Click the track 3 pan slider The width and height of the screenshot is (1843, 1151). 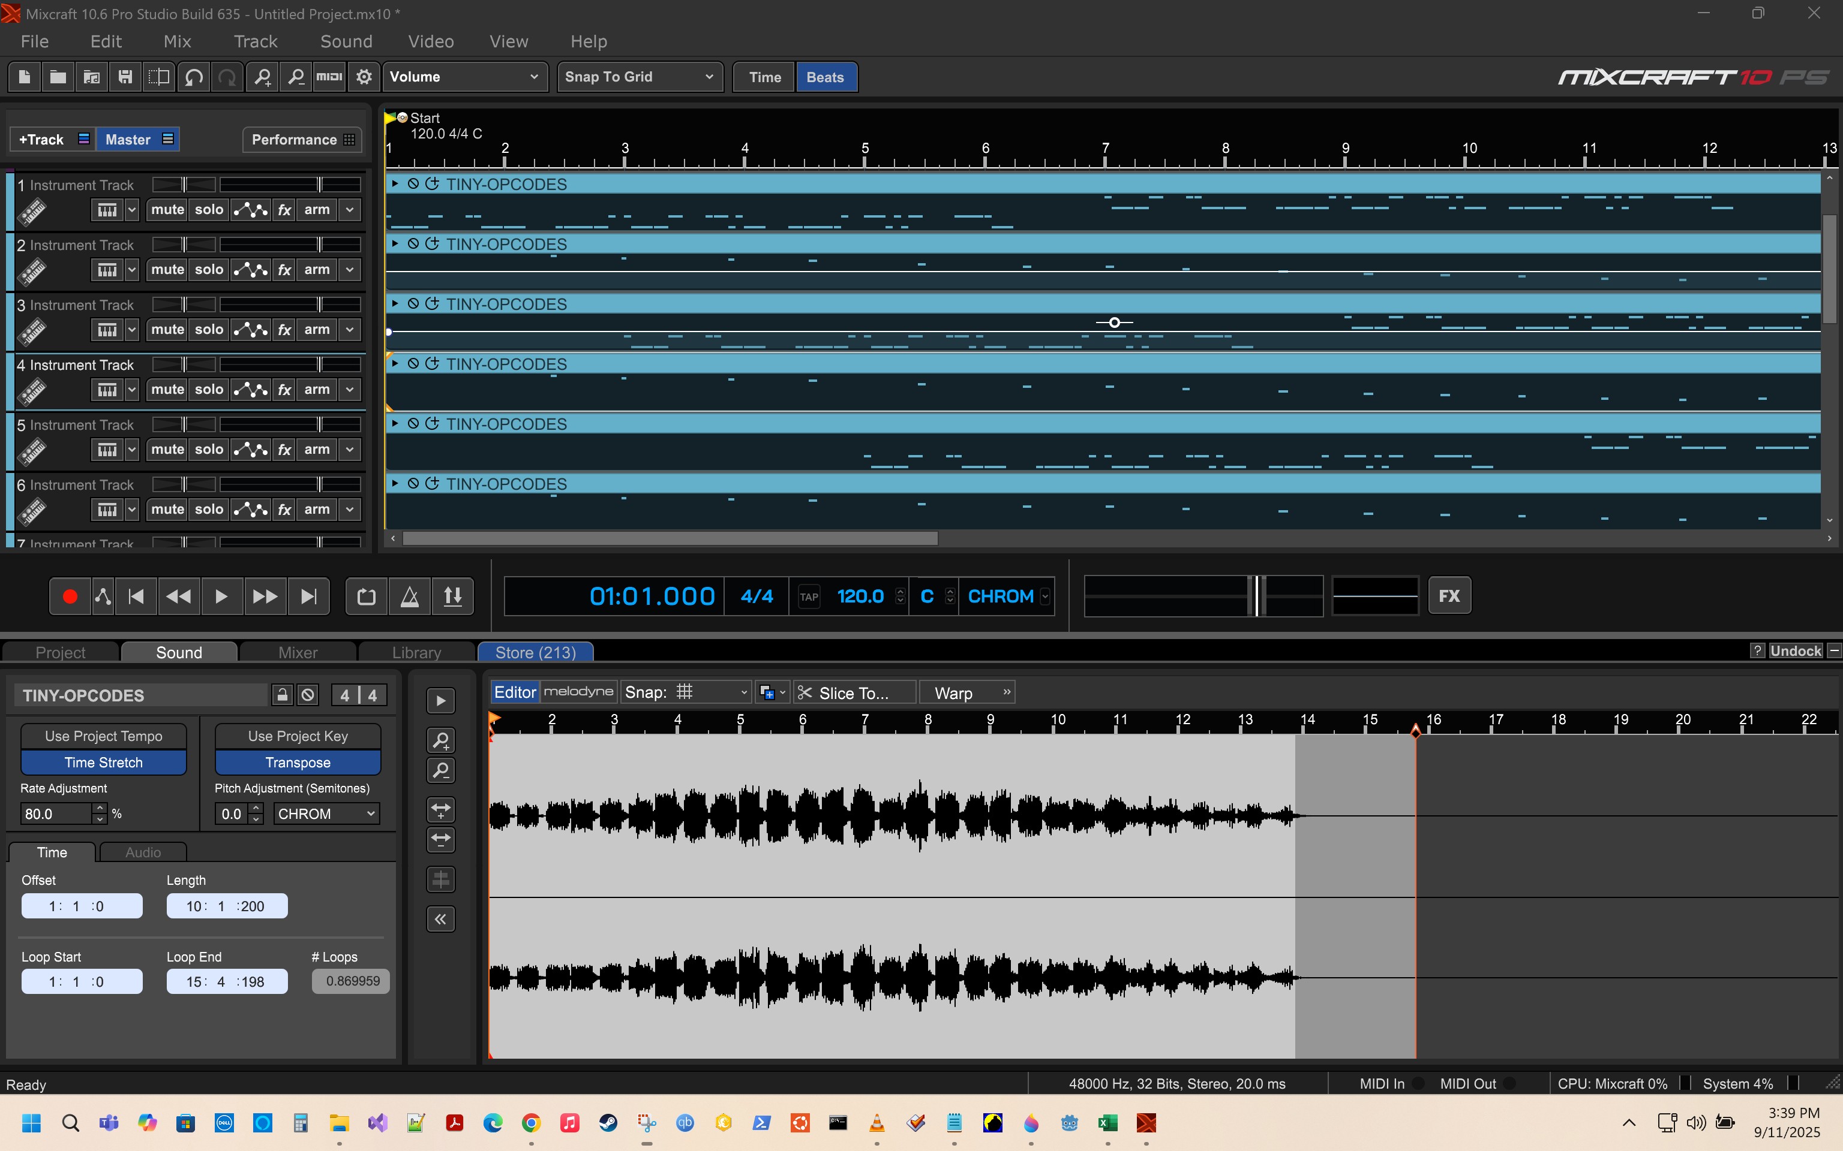click(184, 305)
